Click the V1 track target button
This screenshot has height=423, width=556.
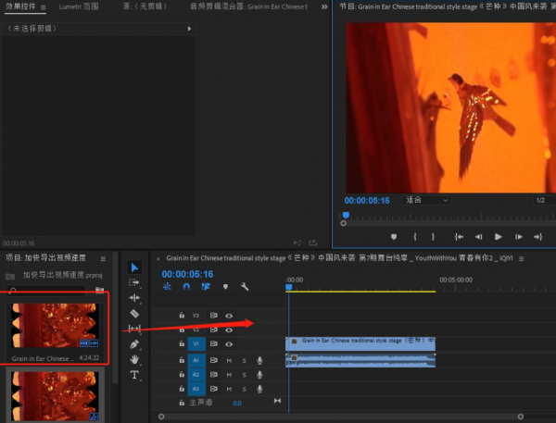196,343
